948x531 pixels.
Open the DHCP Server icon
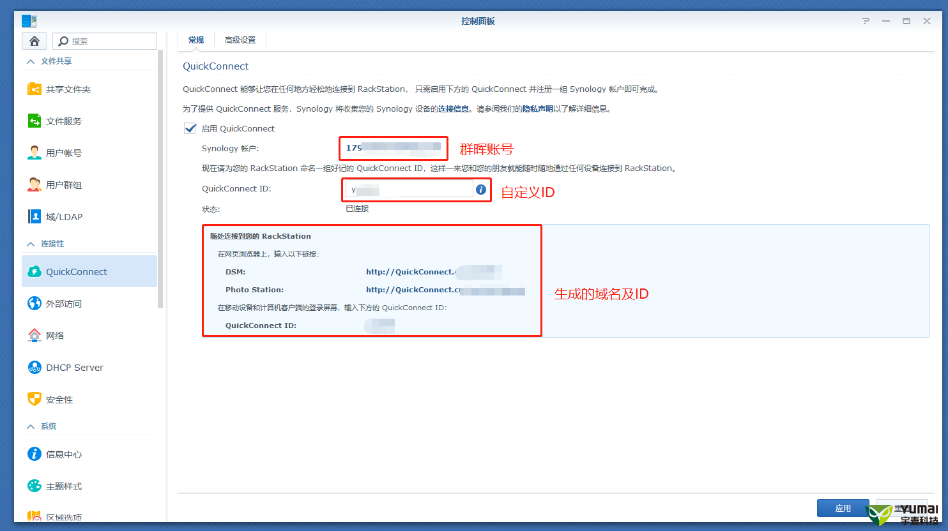point(34,367)
